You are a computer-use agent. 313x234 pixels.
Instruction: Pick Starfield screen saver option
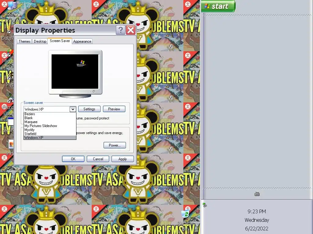50,134
